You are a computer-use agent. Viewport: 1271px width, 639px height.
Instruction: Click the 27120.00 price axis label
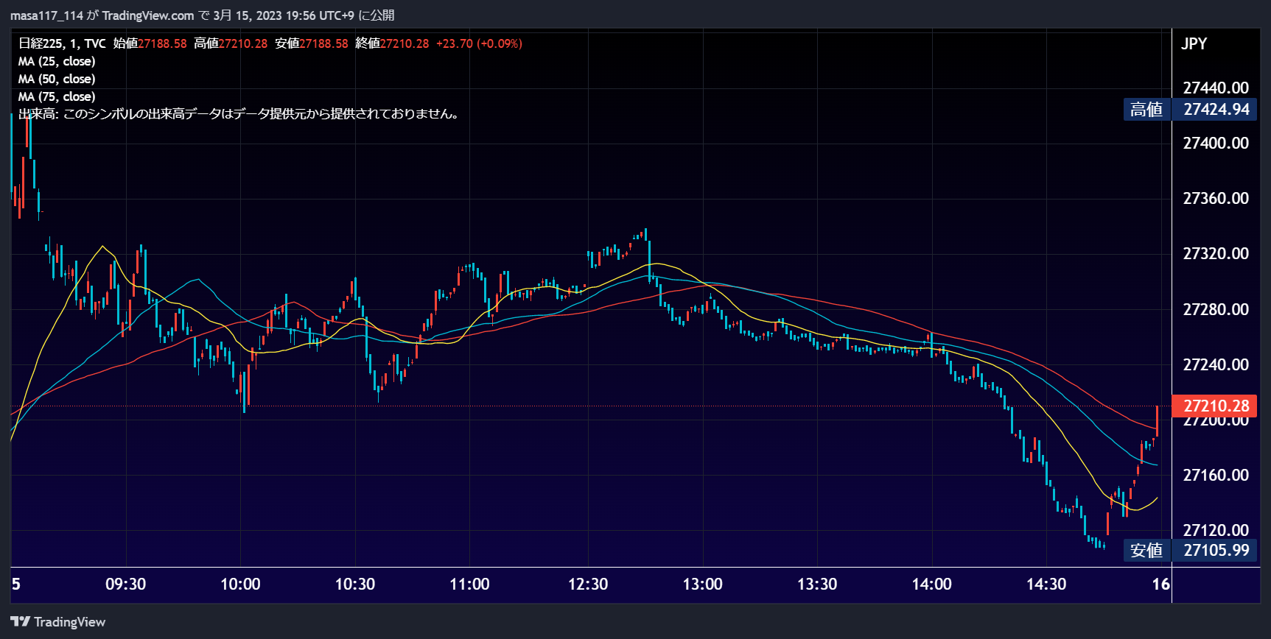(x=1216, y=530)
